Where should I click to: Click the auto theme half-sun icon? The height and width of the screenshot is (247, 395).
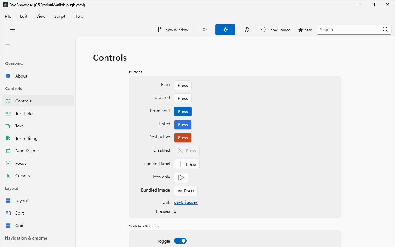click(x=225, y=30)
